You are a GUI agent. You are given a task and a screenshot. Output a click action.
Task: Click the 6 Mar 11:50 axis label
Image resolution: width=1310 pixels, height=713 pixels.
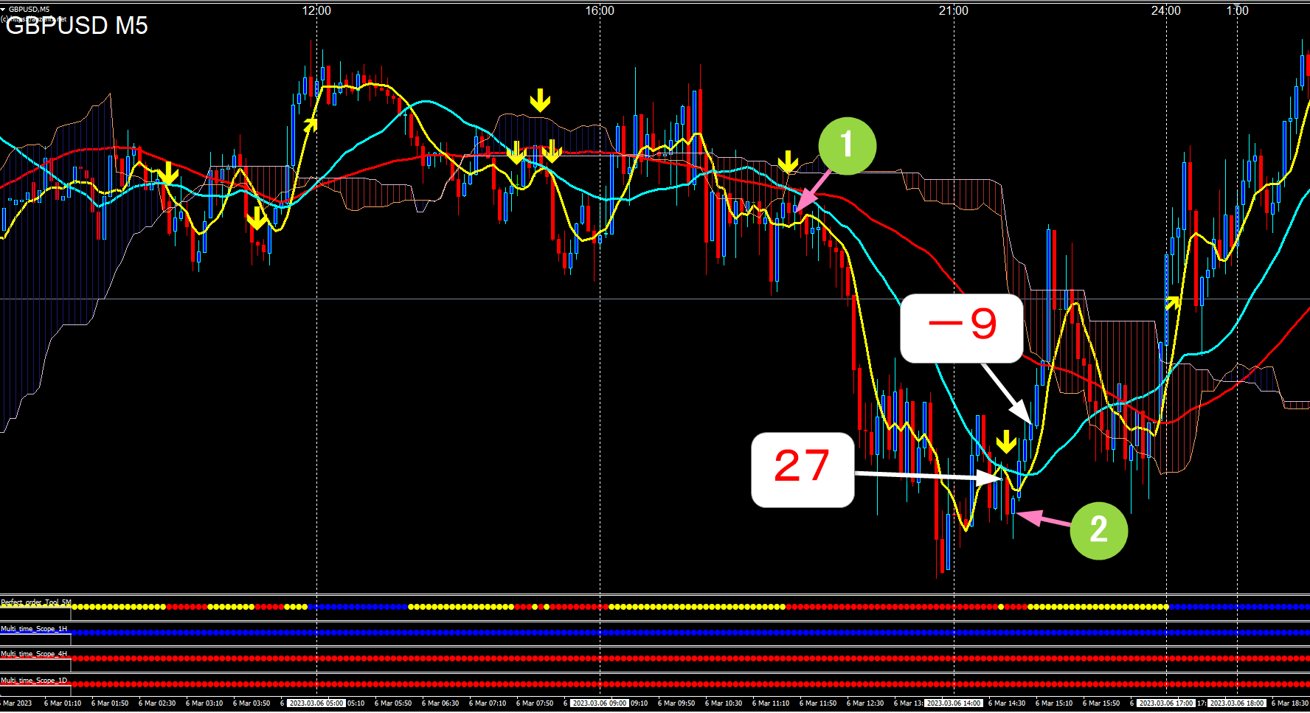pos(818,703)
